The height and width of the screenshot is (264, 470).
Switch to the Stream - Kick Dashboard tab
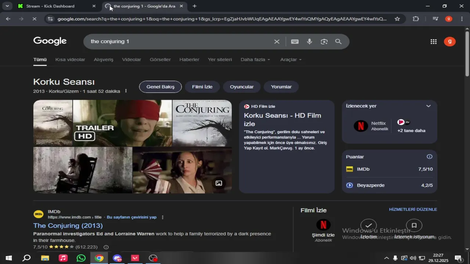click(57, 6)
